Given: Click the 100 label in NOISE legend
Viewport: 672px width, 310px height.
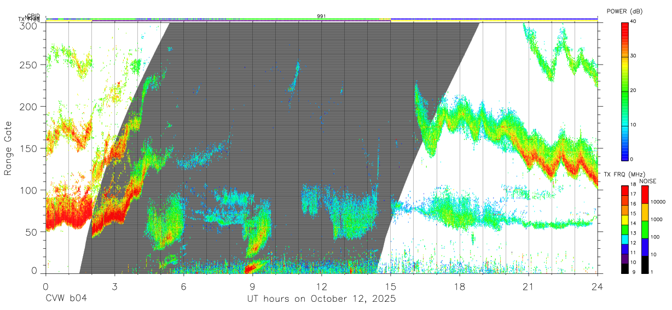Looking at the screenshot, I should coord(654,237).
